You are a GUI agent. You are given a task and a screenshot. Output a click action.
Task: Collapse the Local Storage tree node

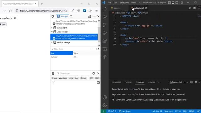click(52, 32)
